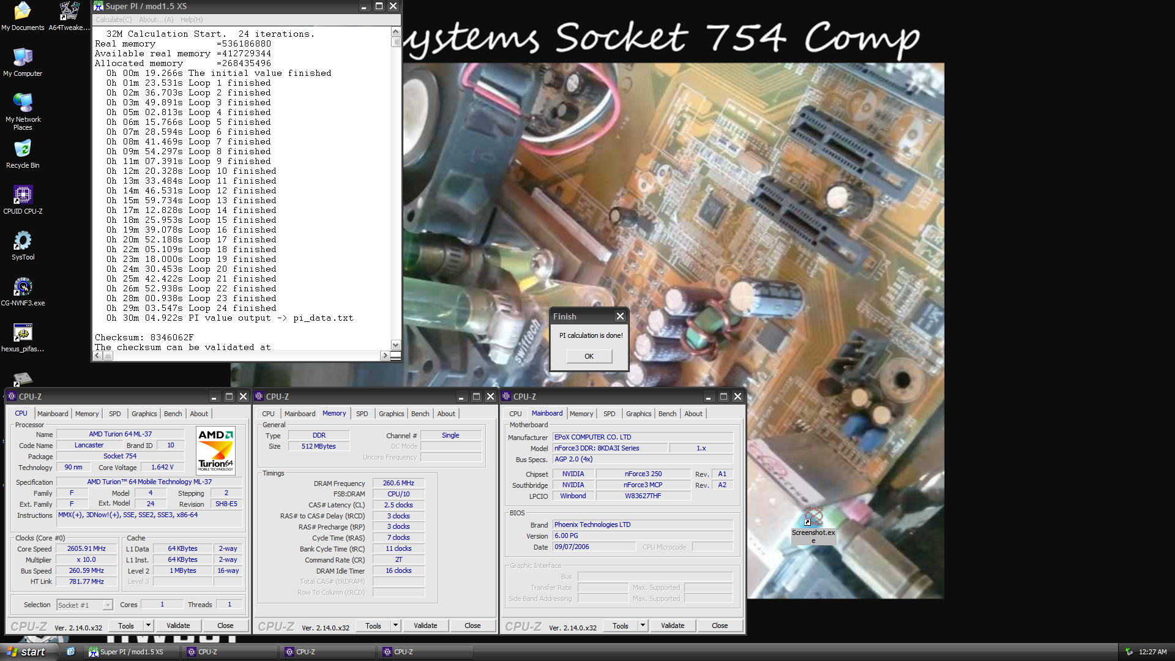1175x661 pixels.
Task: Select CPU tab in middle CPU-Z window
Action: pyautogui.click(x=269, y=414)
